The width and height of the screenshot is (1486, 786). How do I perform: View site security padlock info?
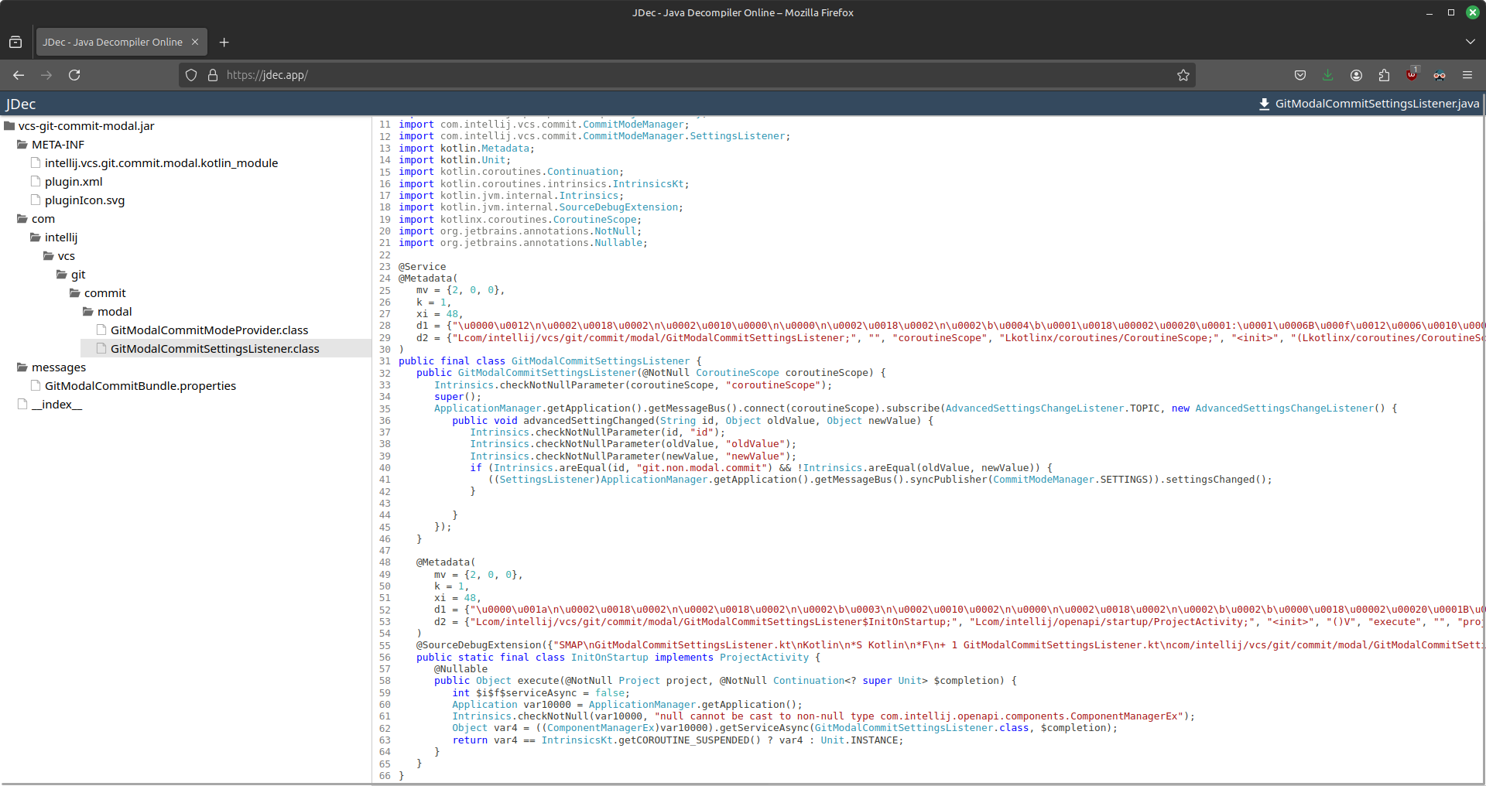click(x=213, y=75)
